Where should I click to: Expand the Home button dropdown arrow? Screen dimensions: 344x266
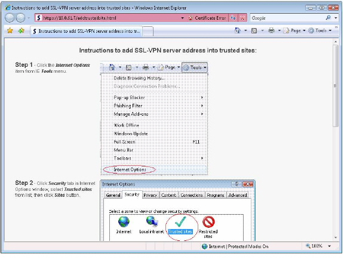245,30
